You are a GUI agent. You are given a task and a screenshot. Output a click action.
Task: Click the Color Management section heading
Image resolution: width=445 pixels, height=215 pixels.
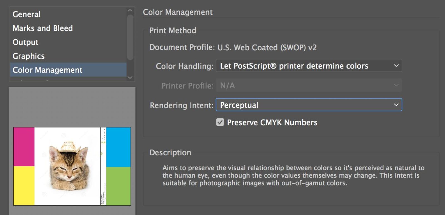tap(178, 12)
